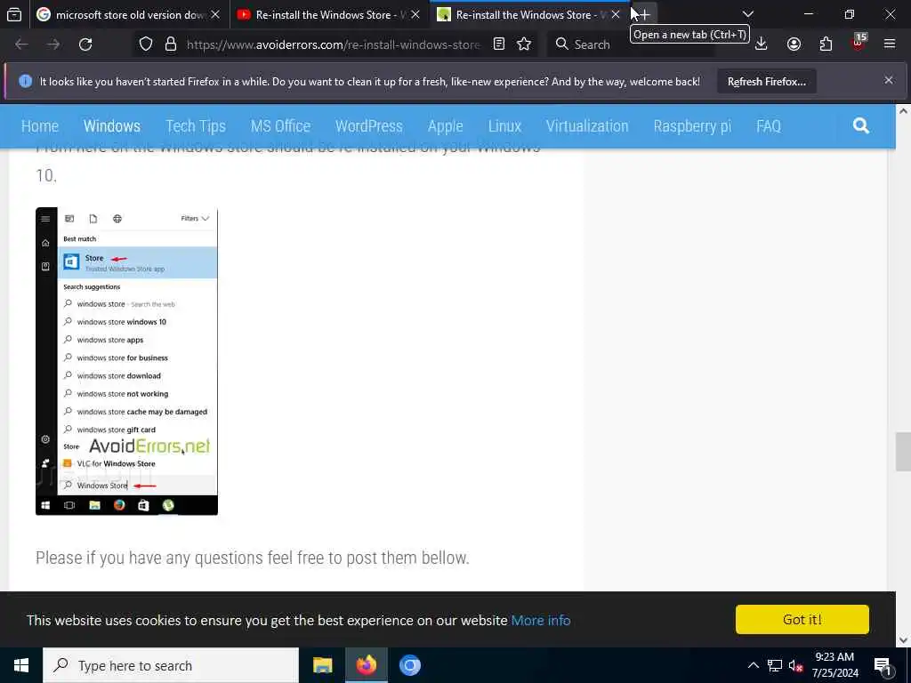This screenshot has height=683, width=911.
Task: Accept cookies with Got it! button
Action: pos(802,620)
